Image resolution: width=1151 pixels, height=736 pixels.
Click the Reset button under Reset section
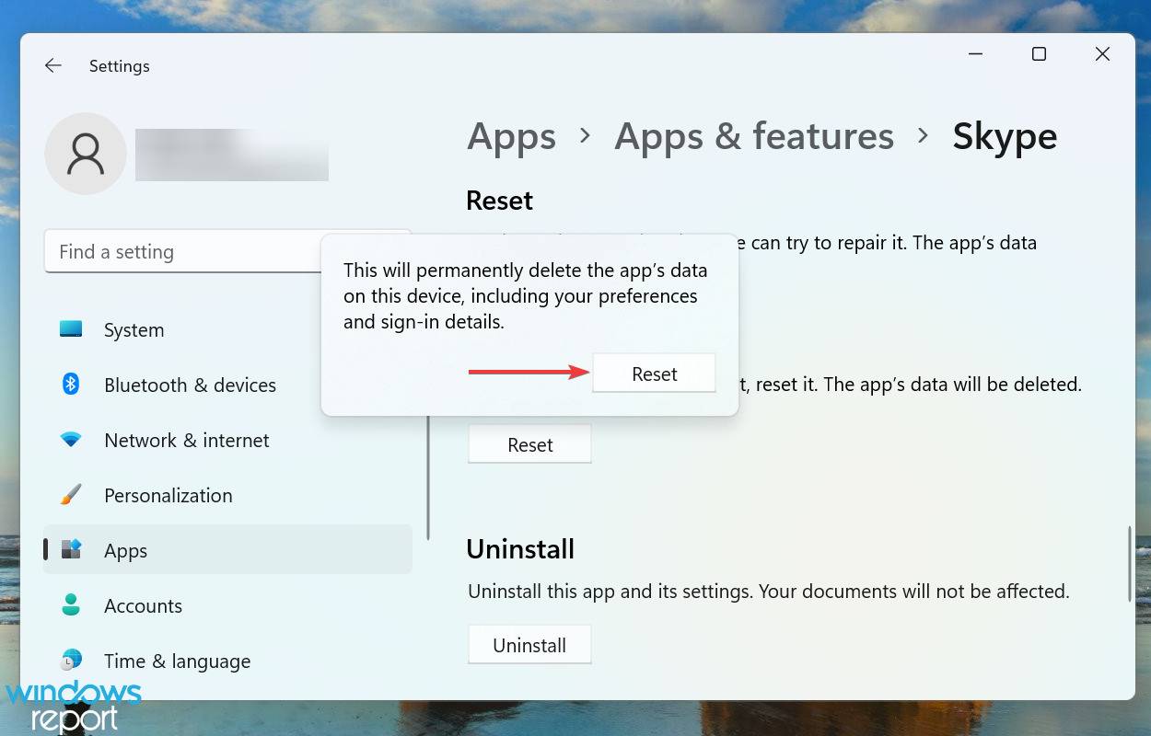[529, 443]
